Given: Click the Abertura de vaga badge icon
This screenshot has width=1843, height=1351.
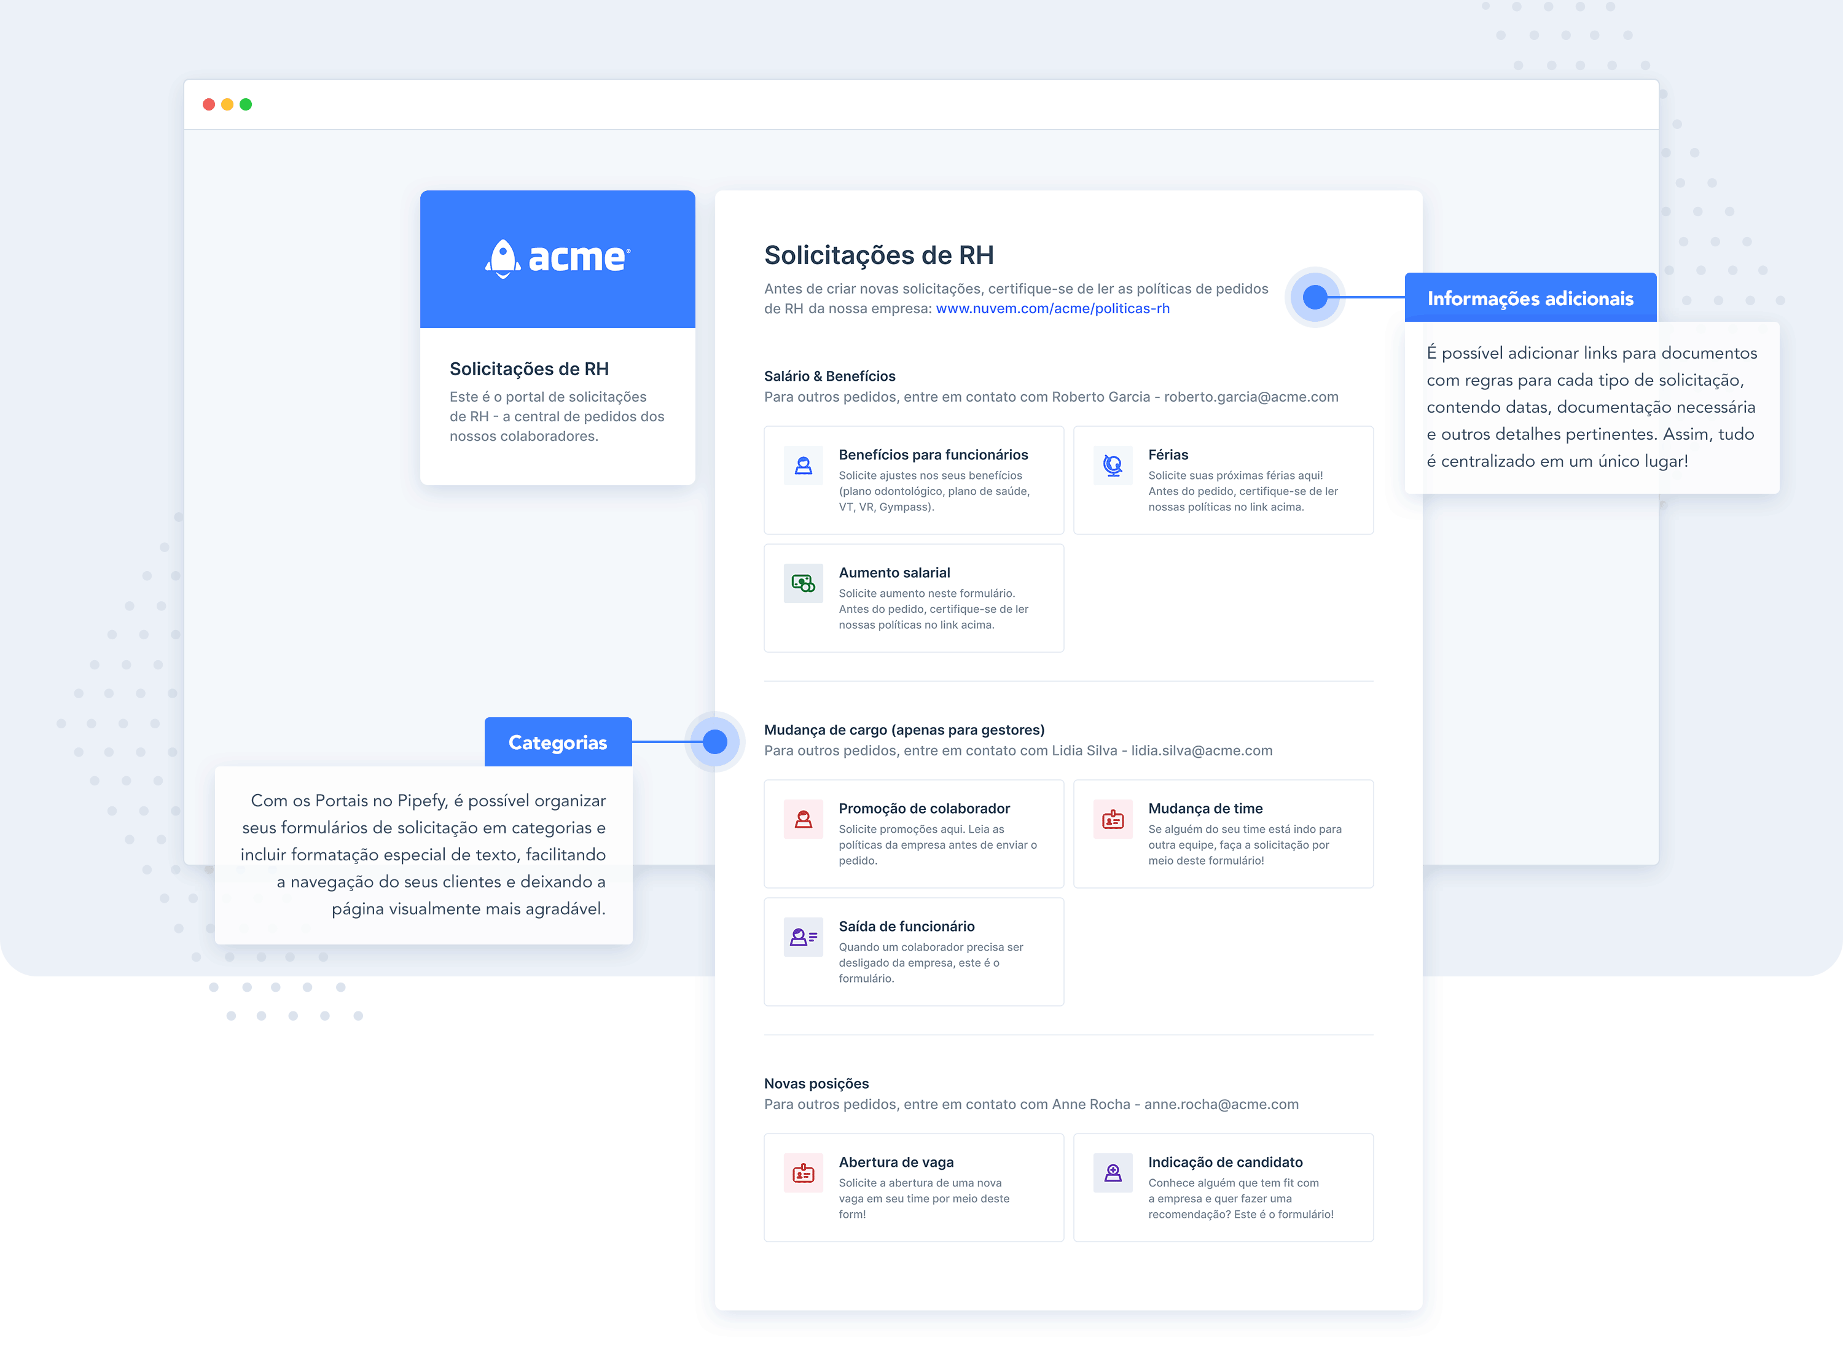Looking at the screenshot, I should click(802, 1173).
